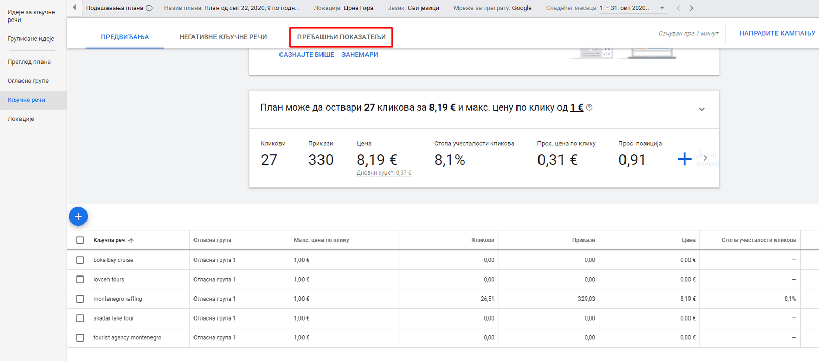Change the Локације: Црна Гора setting
This screenshot has height=361, width=819.
click(x=343, y=8)
